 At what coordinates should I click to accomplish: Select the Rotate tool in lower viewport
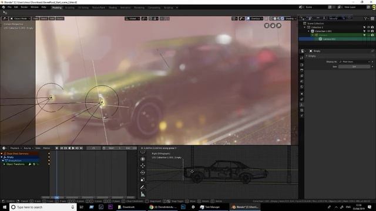[143, 172]
